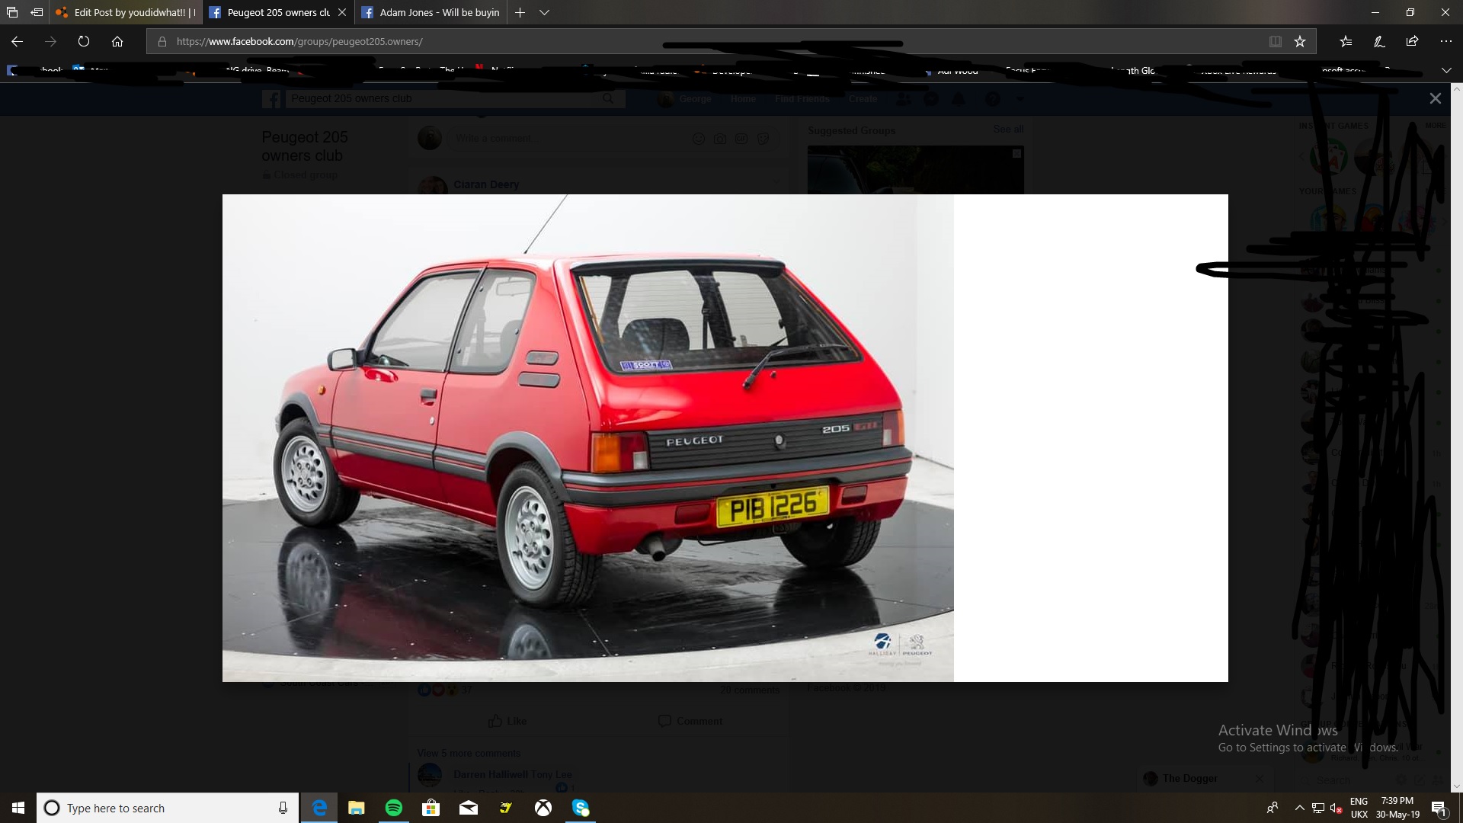
Task: Add this page to favorites star
Action: coord(1300,42)
